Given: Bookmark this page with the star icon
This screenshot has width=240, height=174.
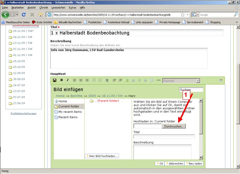Looking at the screenshot, I should pyautogui.click(x=182, y=15).
